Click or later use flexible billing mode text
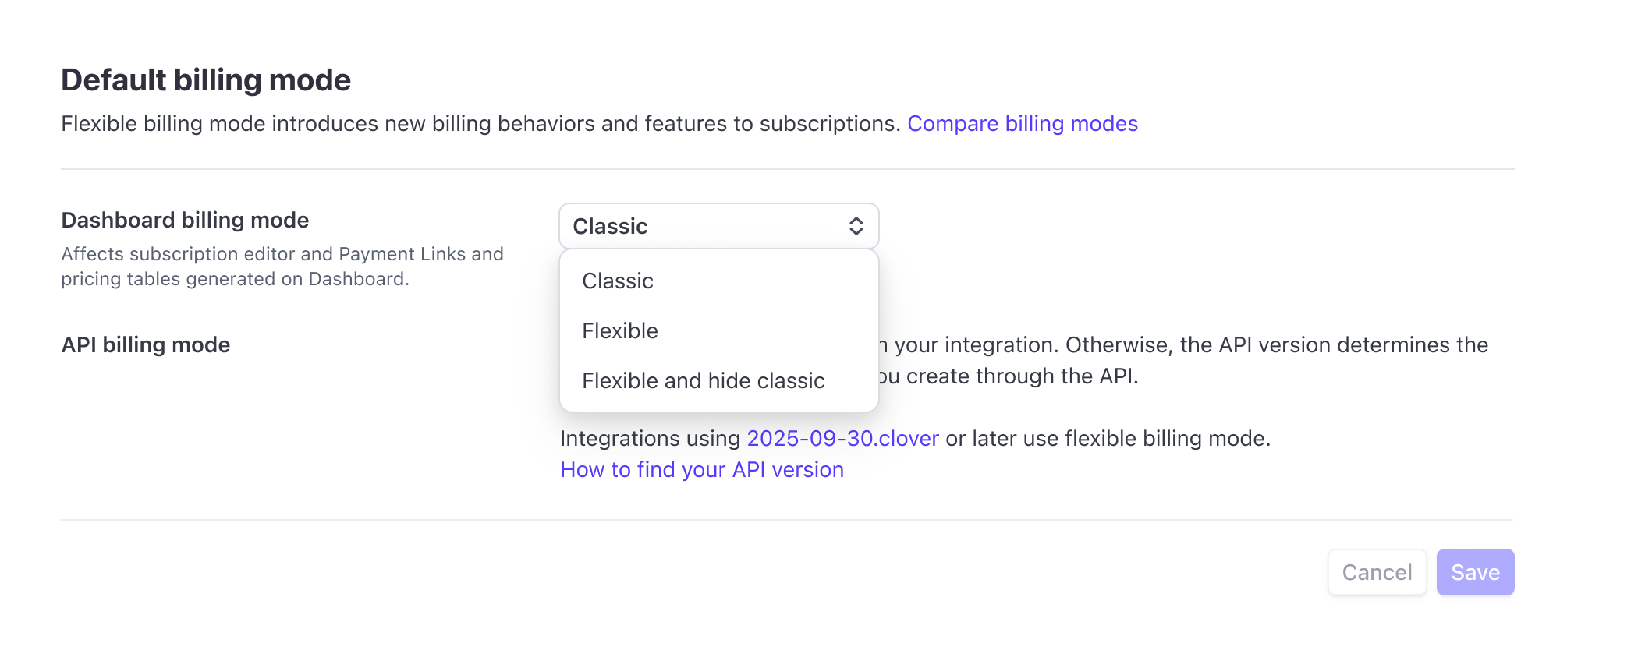1638x650 pixels. 1108,438
